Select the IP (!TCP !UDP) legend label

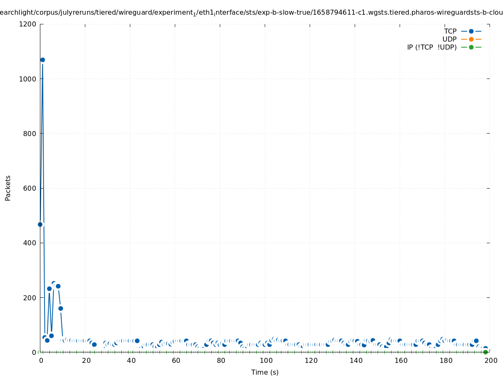[432, 47]
